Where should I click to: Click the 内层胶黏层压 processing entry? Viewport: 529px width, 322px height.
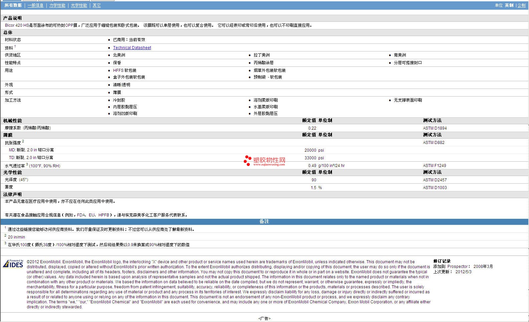[x=125, y=107]
